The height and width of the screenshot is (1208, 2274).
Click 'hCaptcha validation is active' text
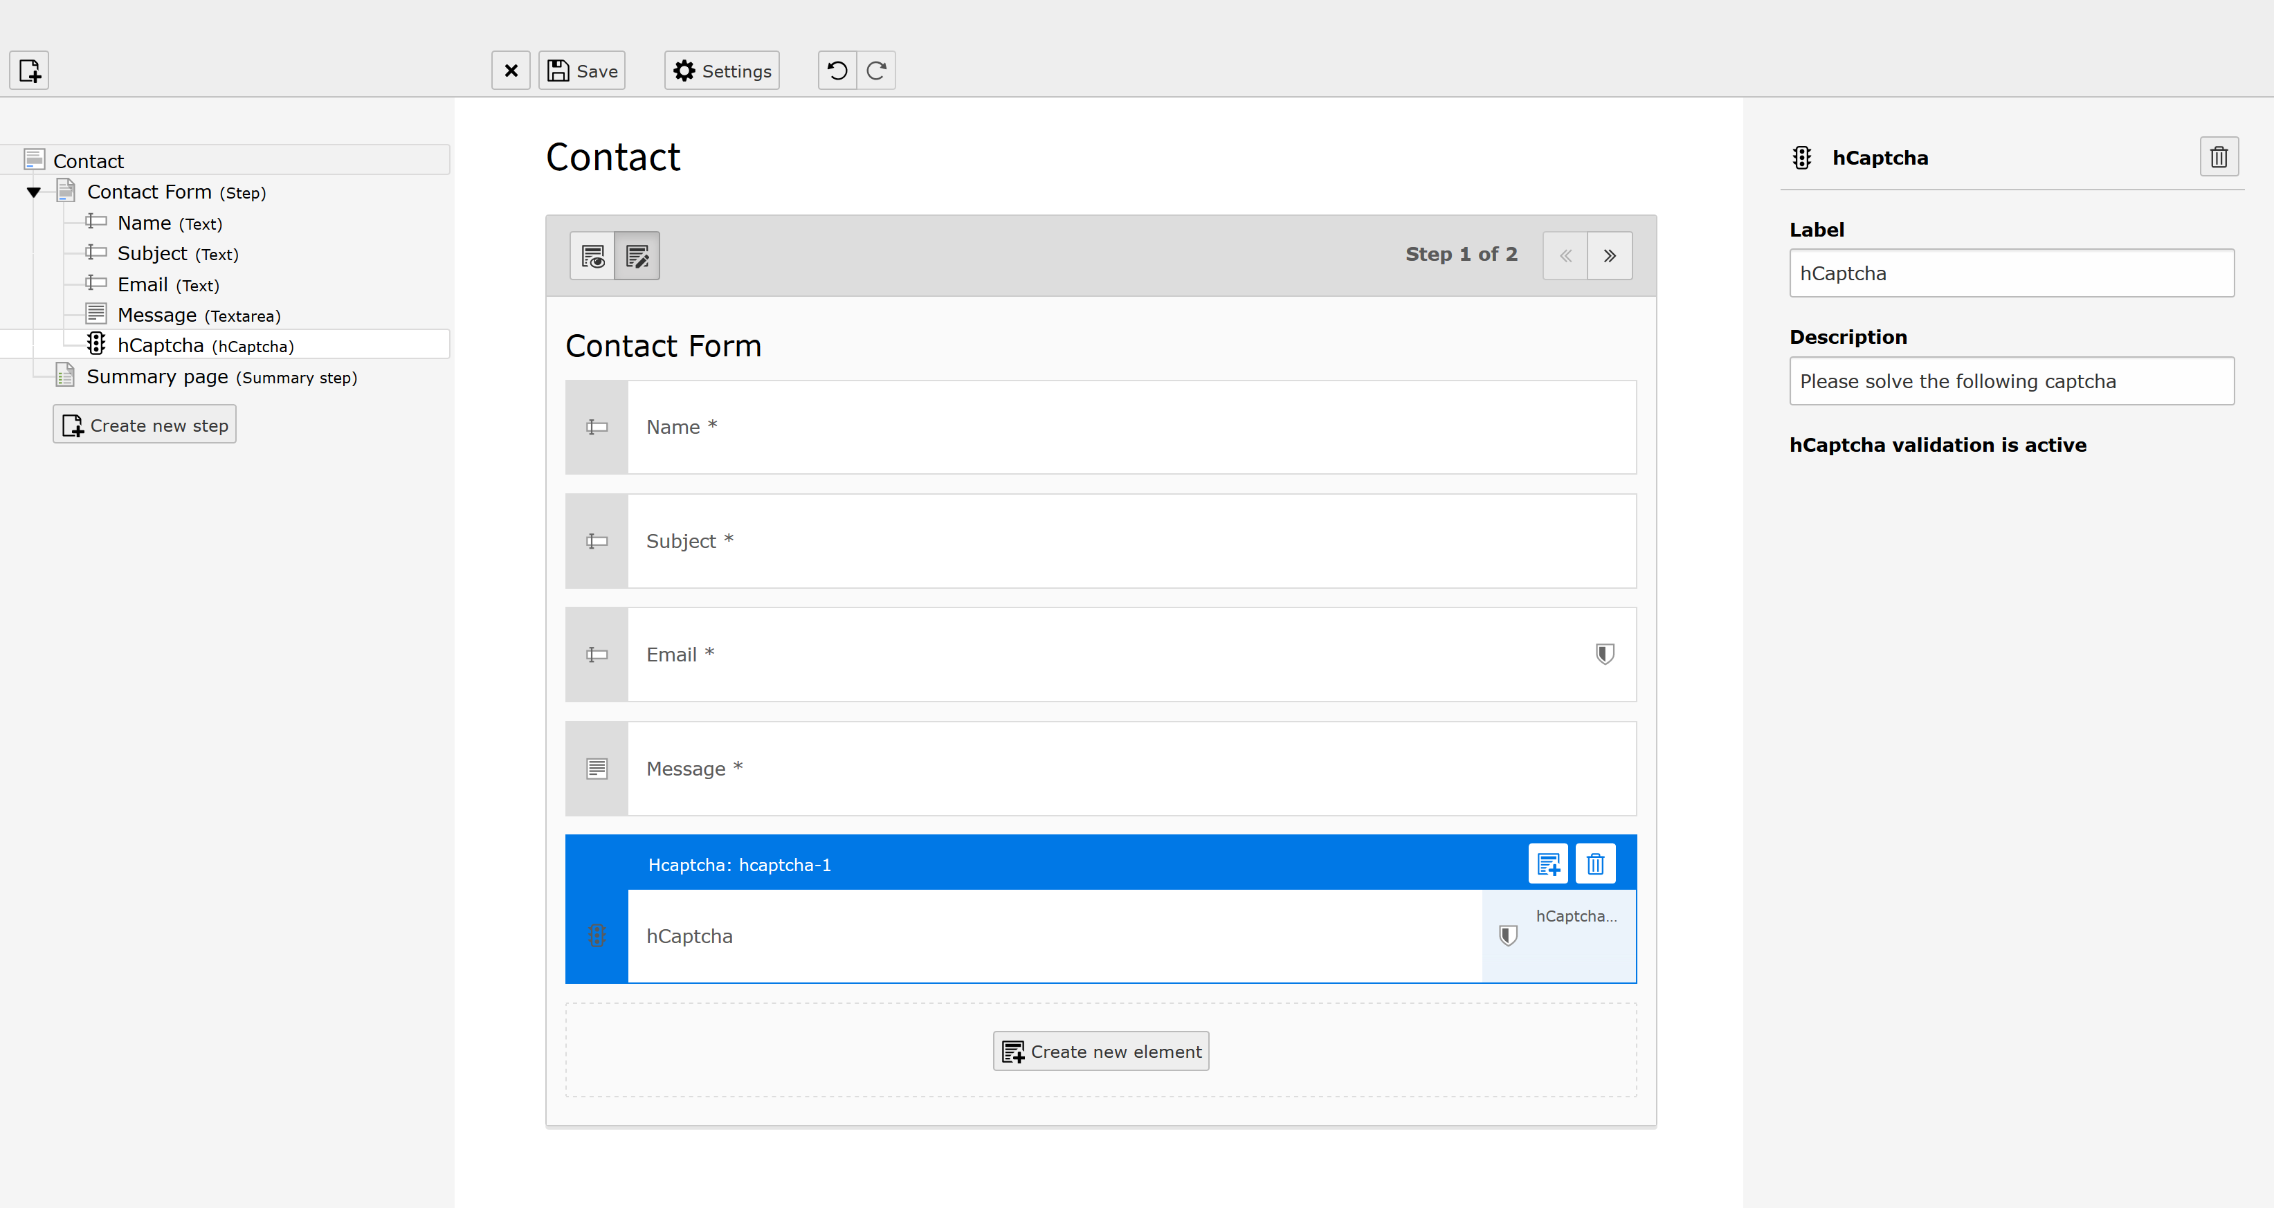click(1938, 445)
